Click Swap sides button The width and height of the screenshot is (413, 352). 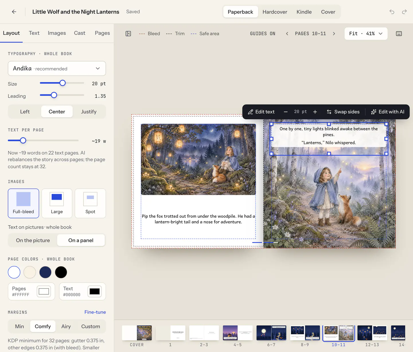click(343, 112)
